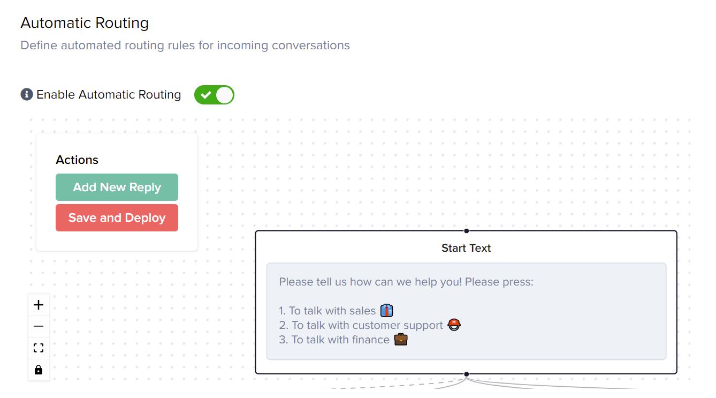This screenshot has width=716, height=398.
Task: Select the Start Text node title
Action: pyautogui.click(x=466, y=248)
